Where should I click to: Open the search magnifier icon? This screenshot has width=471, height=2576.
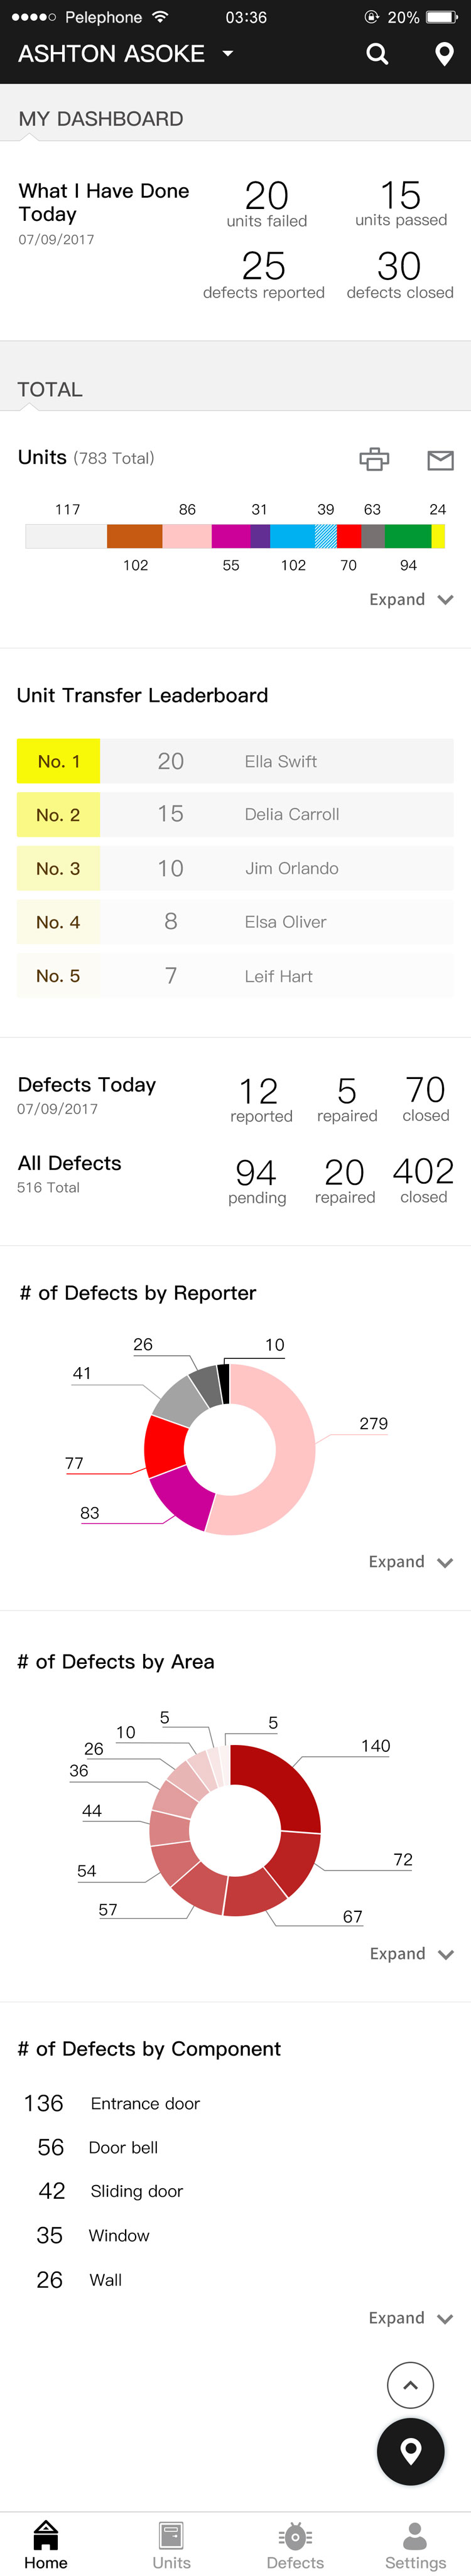pyautogui.click(x=377, y=54)
